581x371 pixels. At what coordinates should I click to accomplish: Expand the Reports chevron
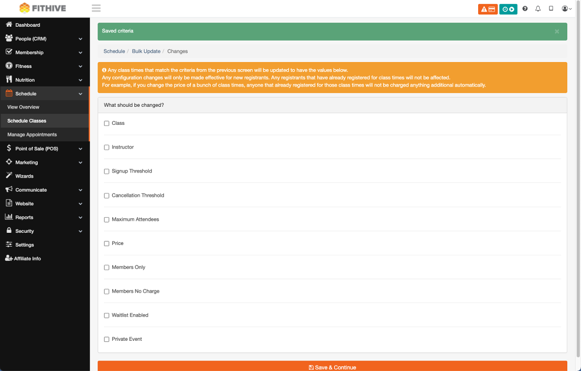[x=80, y=217]
